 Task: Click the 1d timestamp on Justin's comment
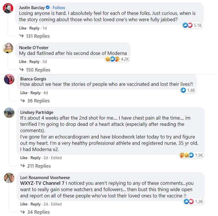point(44,28)
